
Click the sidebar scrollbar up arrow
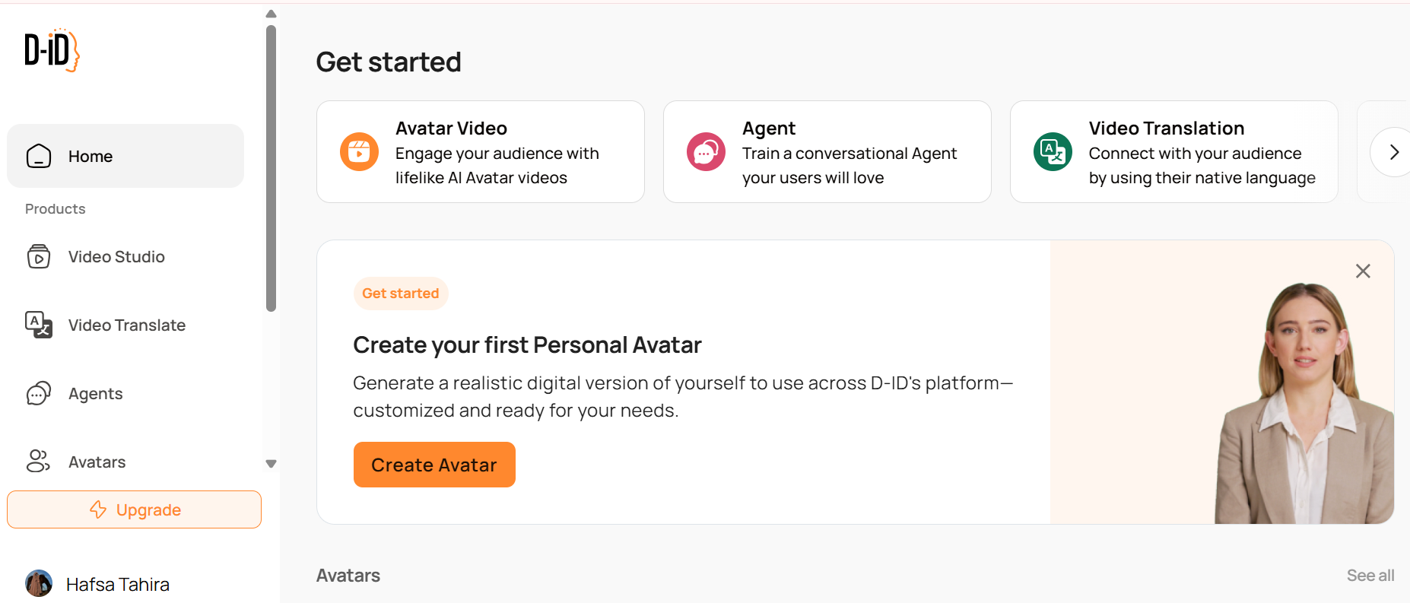tap(271, 14)
